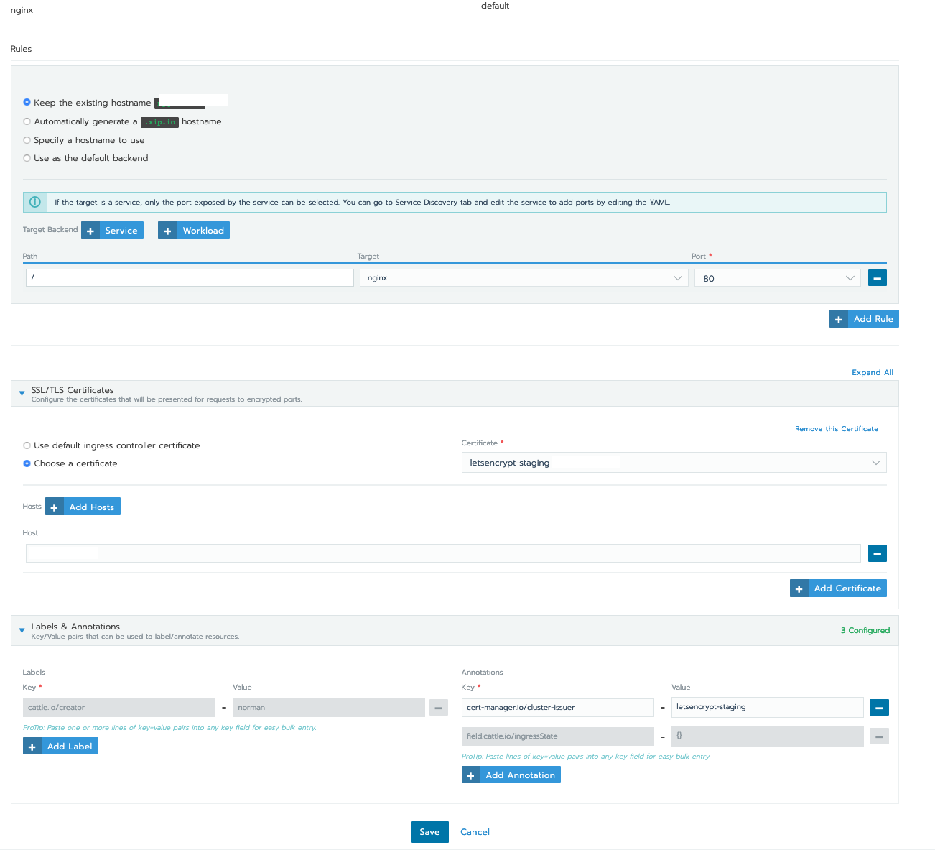This screenshot has height=850, width=935.
Task: Click the disabled minus icon for cattle.io/creator label
Action: (439, 708)
